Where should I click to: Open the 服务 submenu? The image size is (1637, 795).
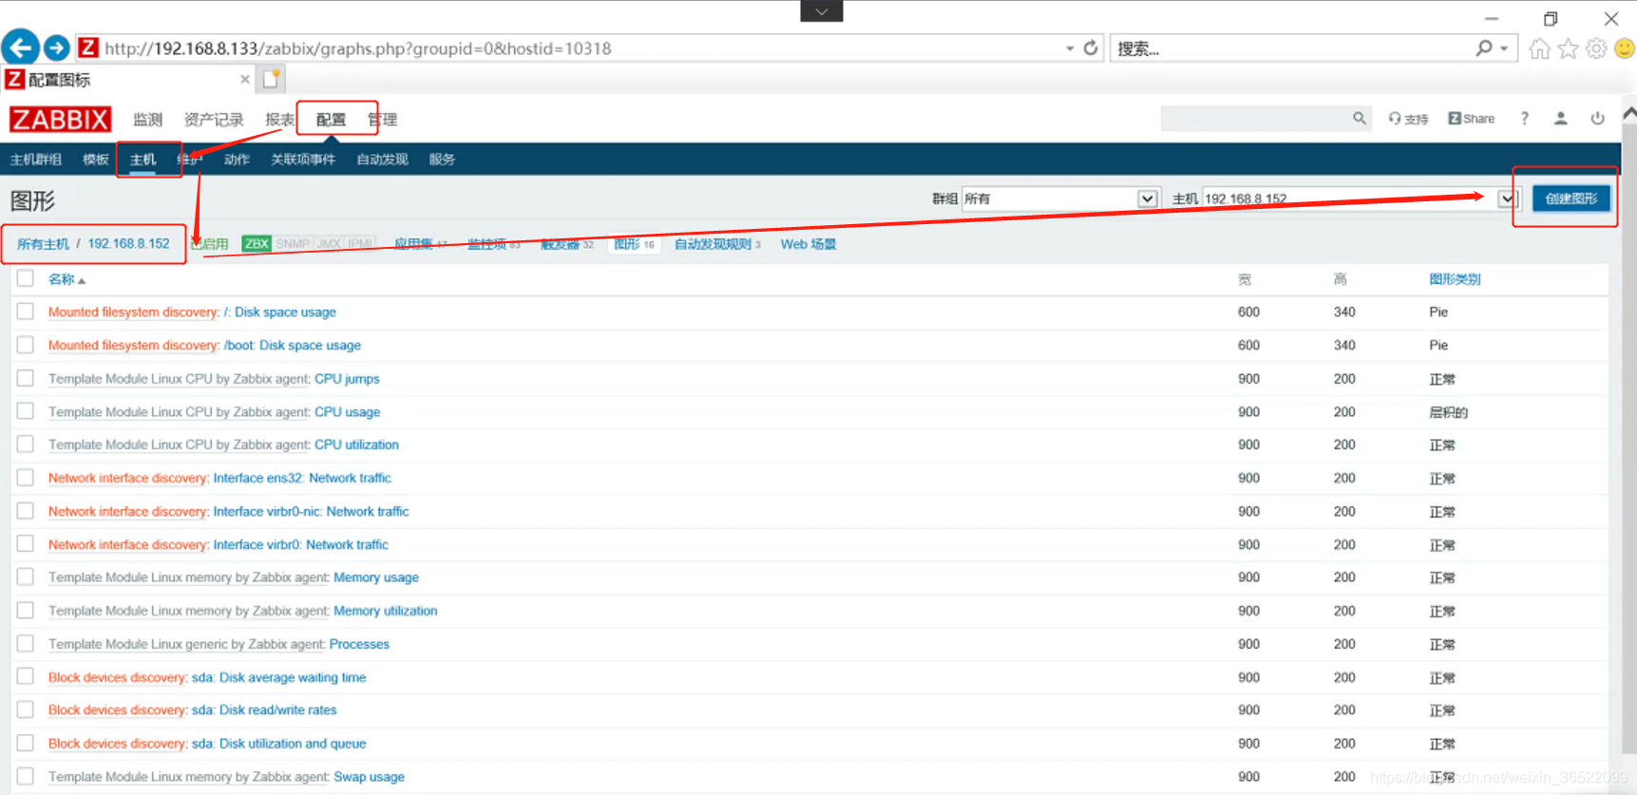pos(442,160)
